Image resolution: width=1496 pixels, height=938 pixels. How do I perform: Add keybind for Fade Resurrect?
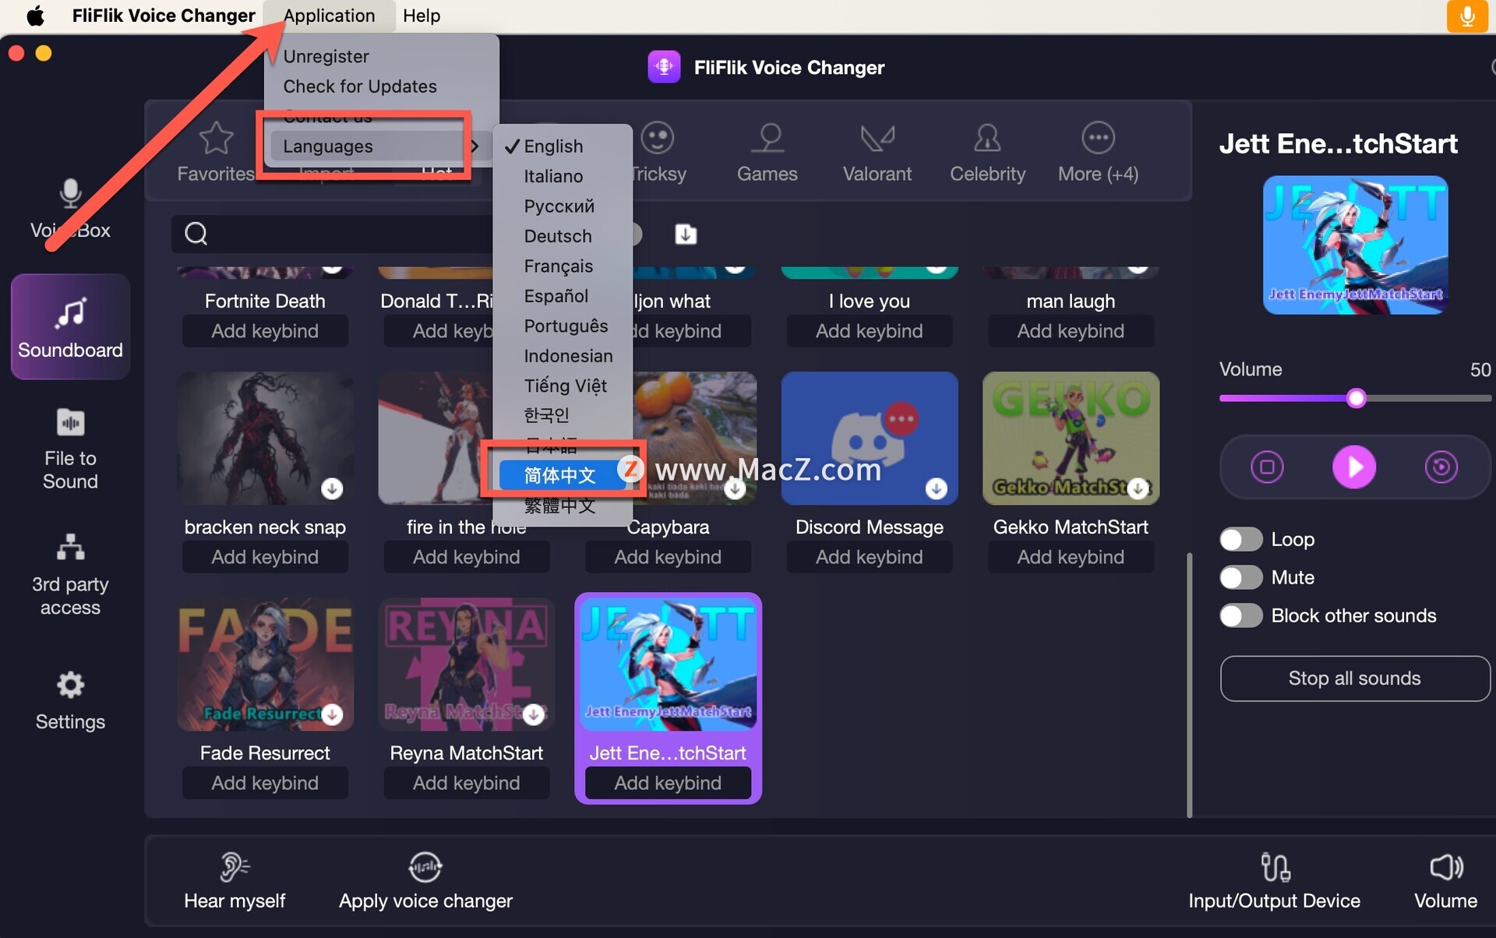click(265, 782)
